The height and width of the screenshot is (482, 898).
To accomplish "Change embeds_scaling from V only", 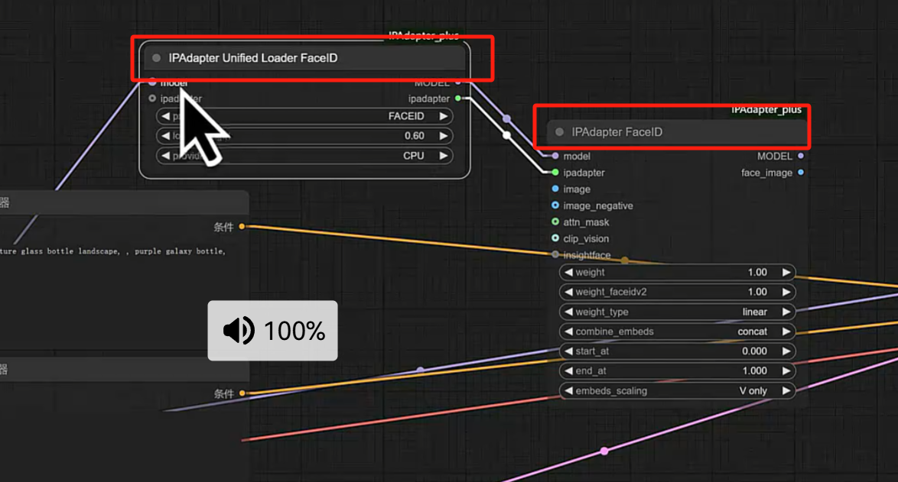I will tap(786, 391).
